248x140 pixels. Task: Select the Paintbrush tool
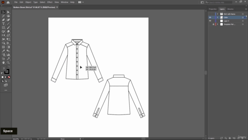click(x=8, y=28)
